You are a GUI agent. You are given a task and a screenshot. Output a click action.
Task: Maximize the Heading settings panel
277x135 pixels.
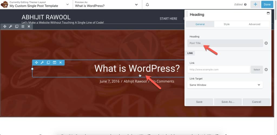pyautogui.click(x=268, y=13)
